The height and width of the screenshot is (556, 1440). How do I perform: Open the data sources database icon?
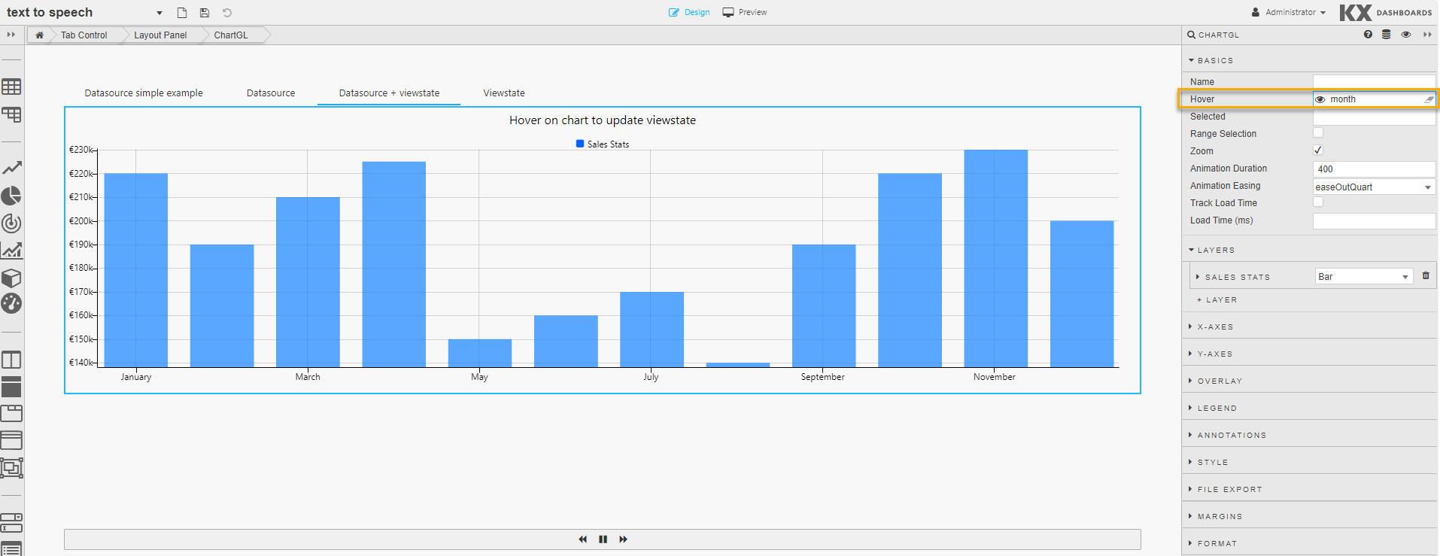click(x=1386, y=35)
